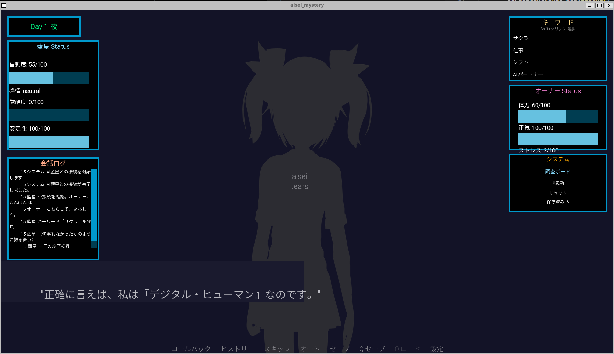Viewport: 614px width, 354px height.
Task: Open the 調査ボード link
Action: 558,172
